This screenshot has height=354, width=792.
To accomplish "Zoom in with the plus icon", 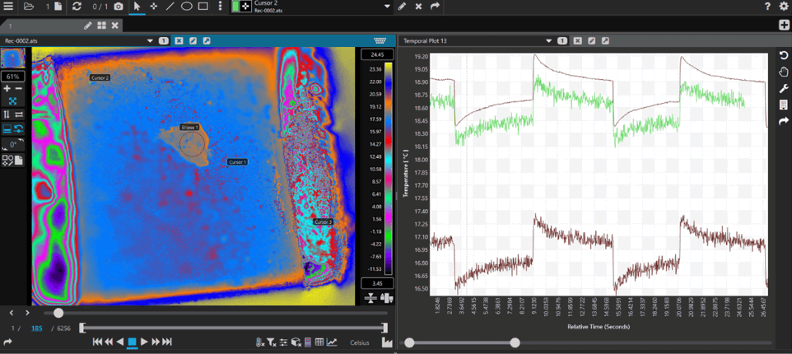I will click(7, 89).
